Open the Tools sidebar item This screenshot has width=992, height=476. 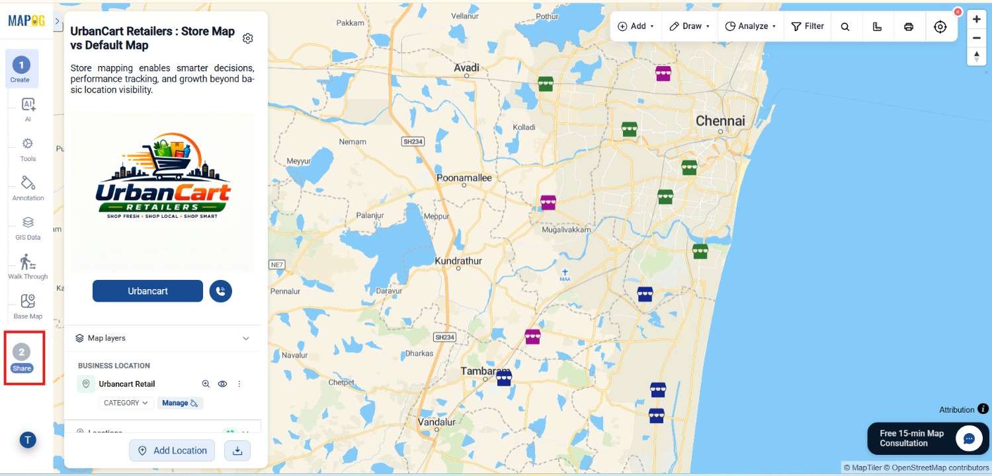pyautogui.click(x=28, y=149)
